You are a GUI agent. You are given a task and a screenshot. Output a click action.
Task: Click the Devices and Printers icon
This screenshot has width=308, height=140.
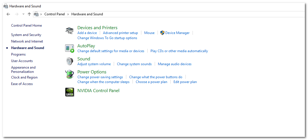69,31
